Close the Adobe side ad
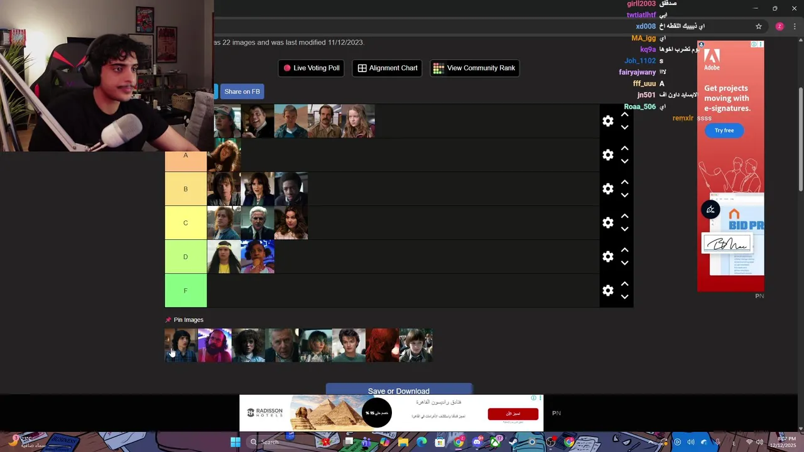The width and height of the screenshot is (804, 452). (x=761, y=45)
